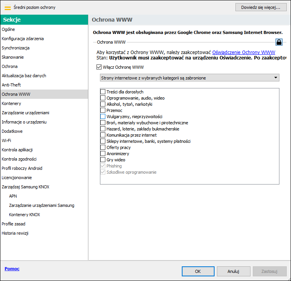
Task: Select Kontenery KNOX subsection
Action: point(24,215)
